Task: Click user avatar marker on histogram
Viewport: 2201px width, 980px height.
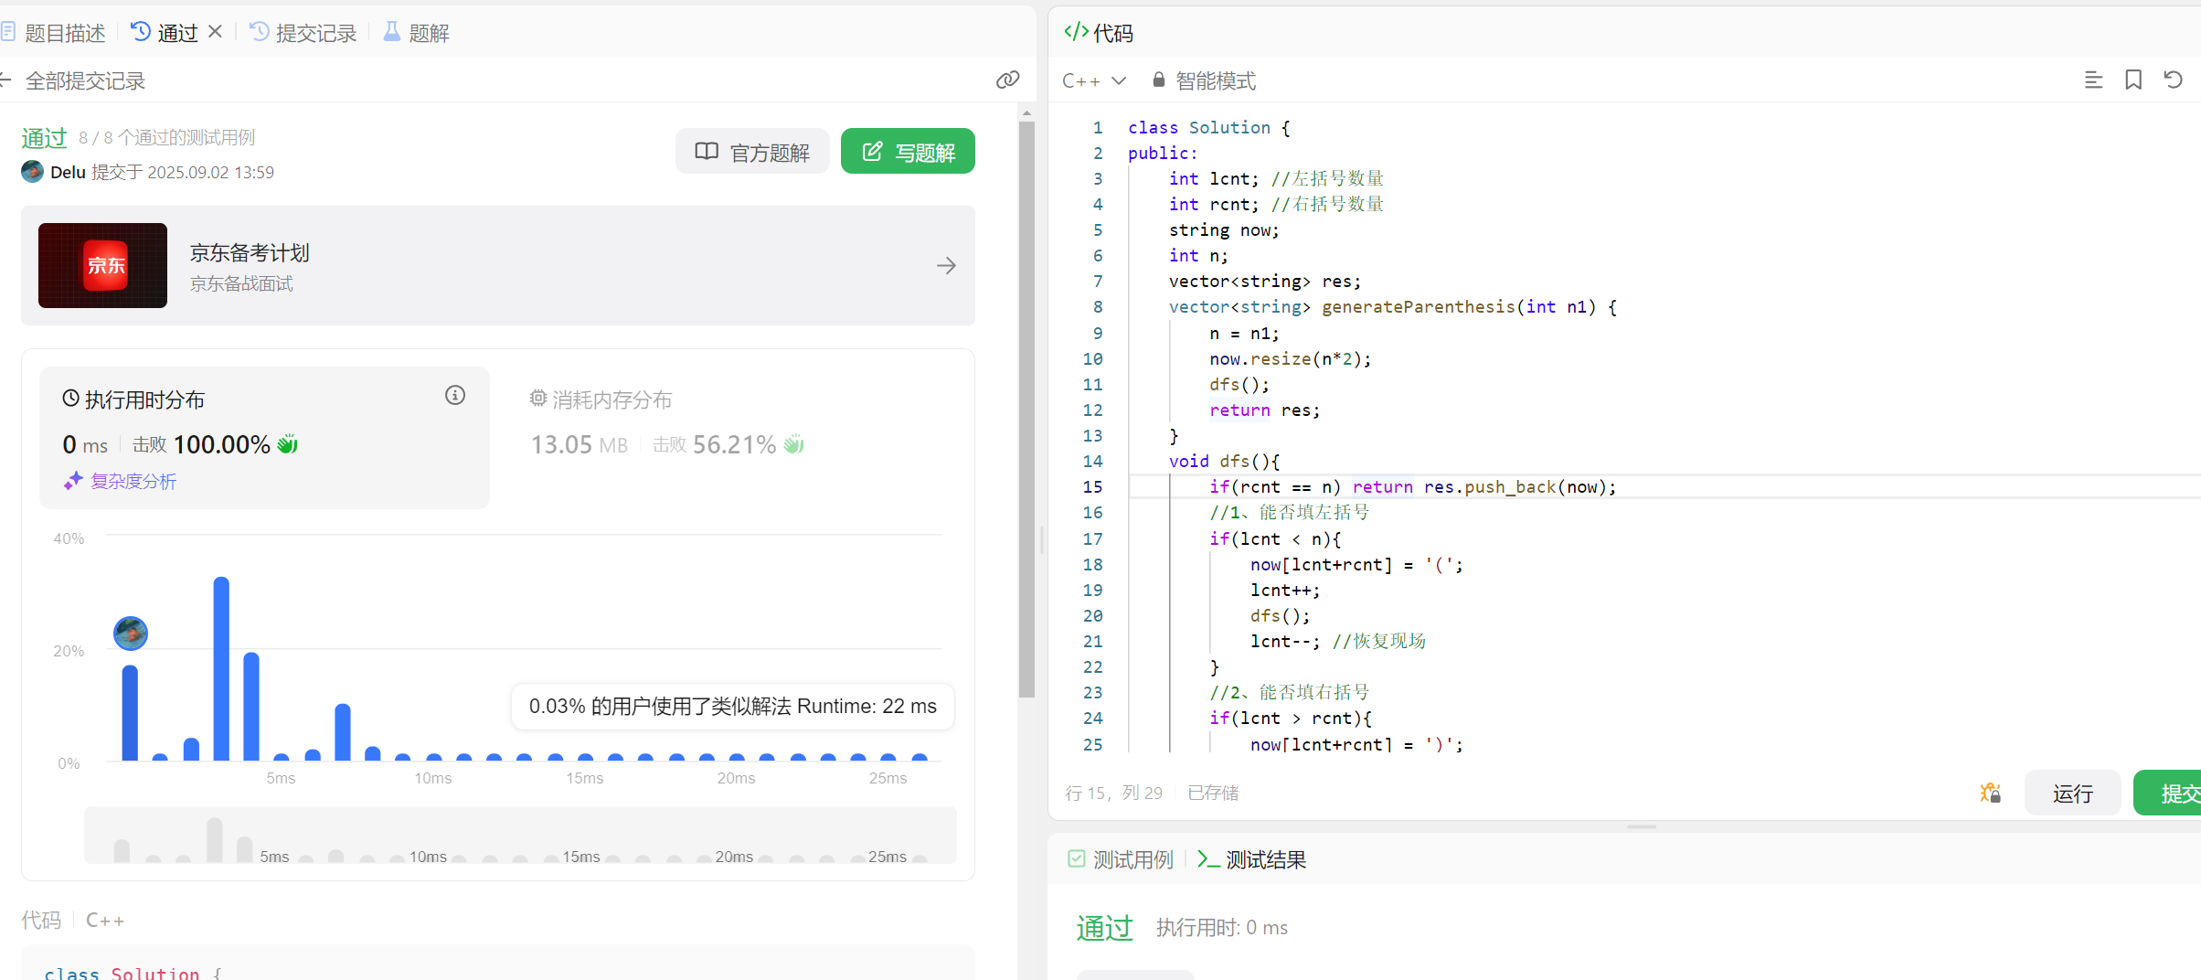Action: (x=131, y=633)
